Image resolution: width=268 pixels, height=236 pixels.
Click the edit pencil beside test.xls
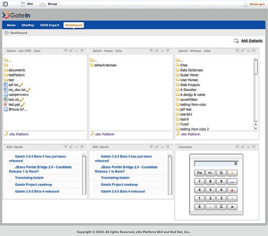[21, 100]
